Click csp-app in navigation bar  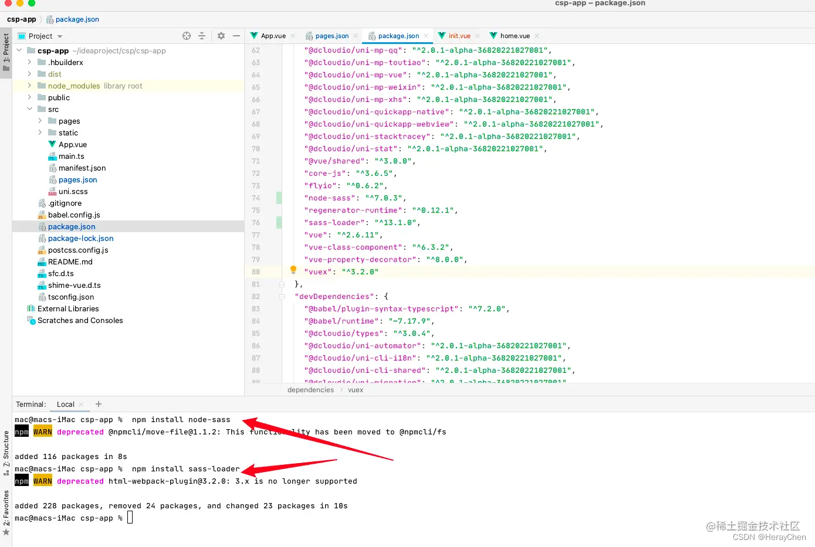[x=22, y=19]
